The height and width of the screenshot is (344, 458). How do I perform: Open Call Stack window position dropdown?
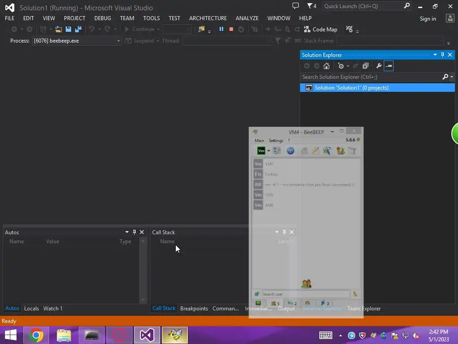pos(276,232)
